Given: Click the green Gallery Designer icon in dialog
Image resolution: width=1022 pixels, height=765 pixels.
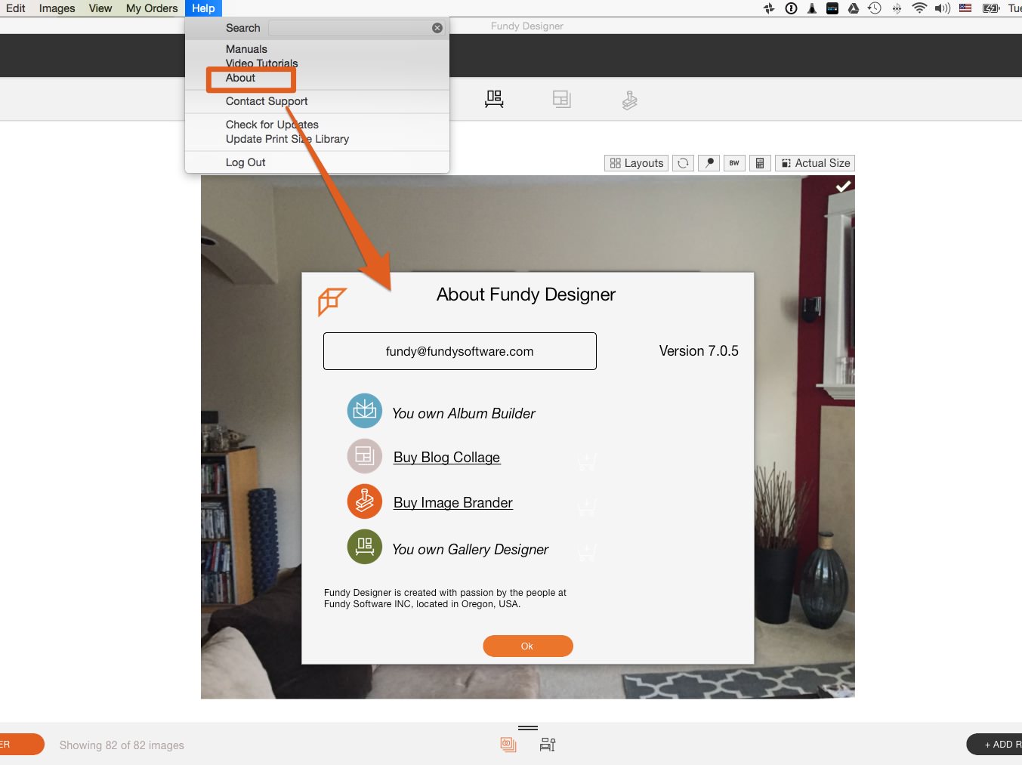Looking at the screenshot, I should click(x=365, y=547).
